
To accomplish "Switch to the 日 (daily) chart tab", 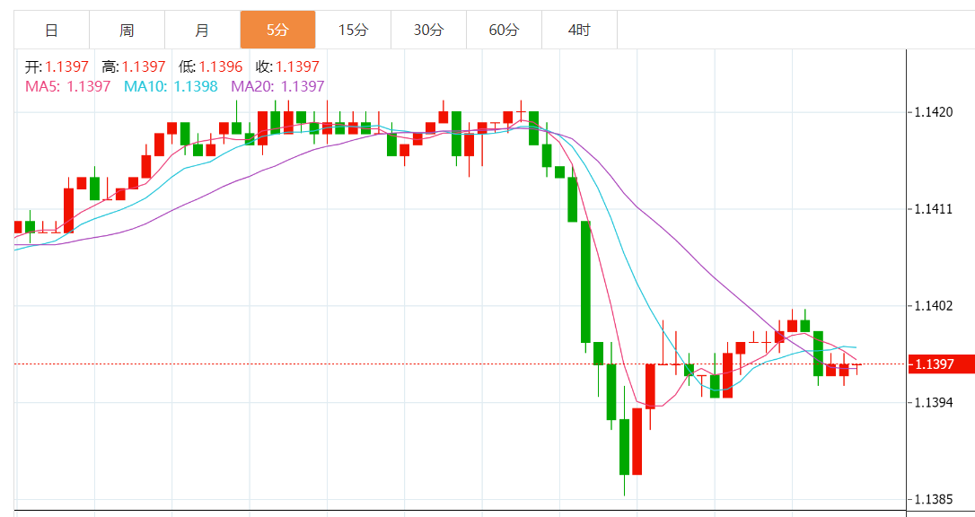I will pyautogui.click(x=51, y=30).
